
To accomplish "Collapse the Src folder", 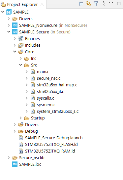I will (x=20, y=65).
